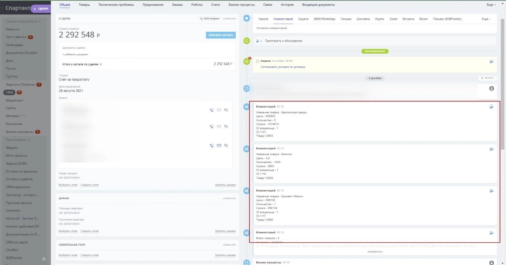Viewport: 506px width, 265px height.
Task: Open the Еще dropdown in the timeline activity tabs
Action: 486,19
